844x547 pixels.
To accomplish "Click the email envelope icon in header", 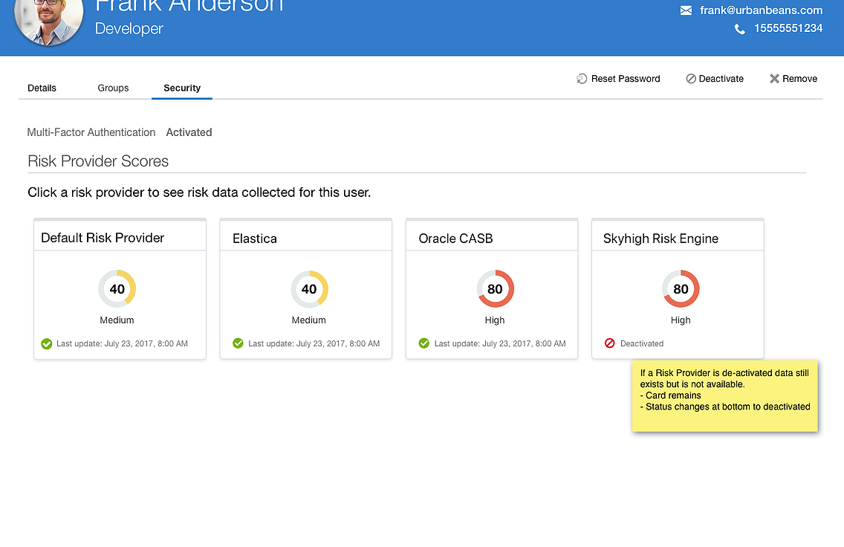I will pyautogui.click(x=686, y=10).
